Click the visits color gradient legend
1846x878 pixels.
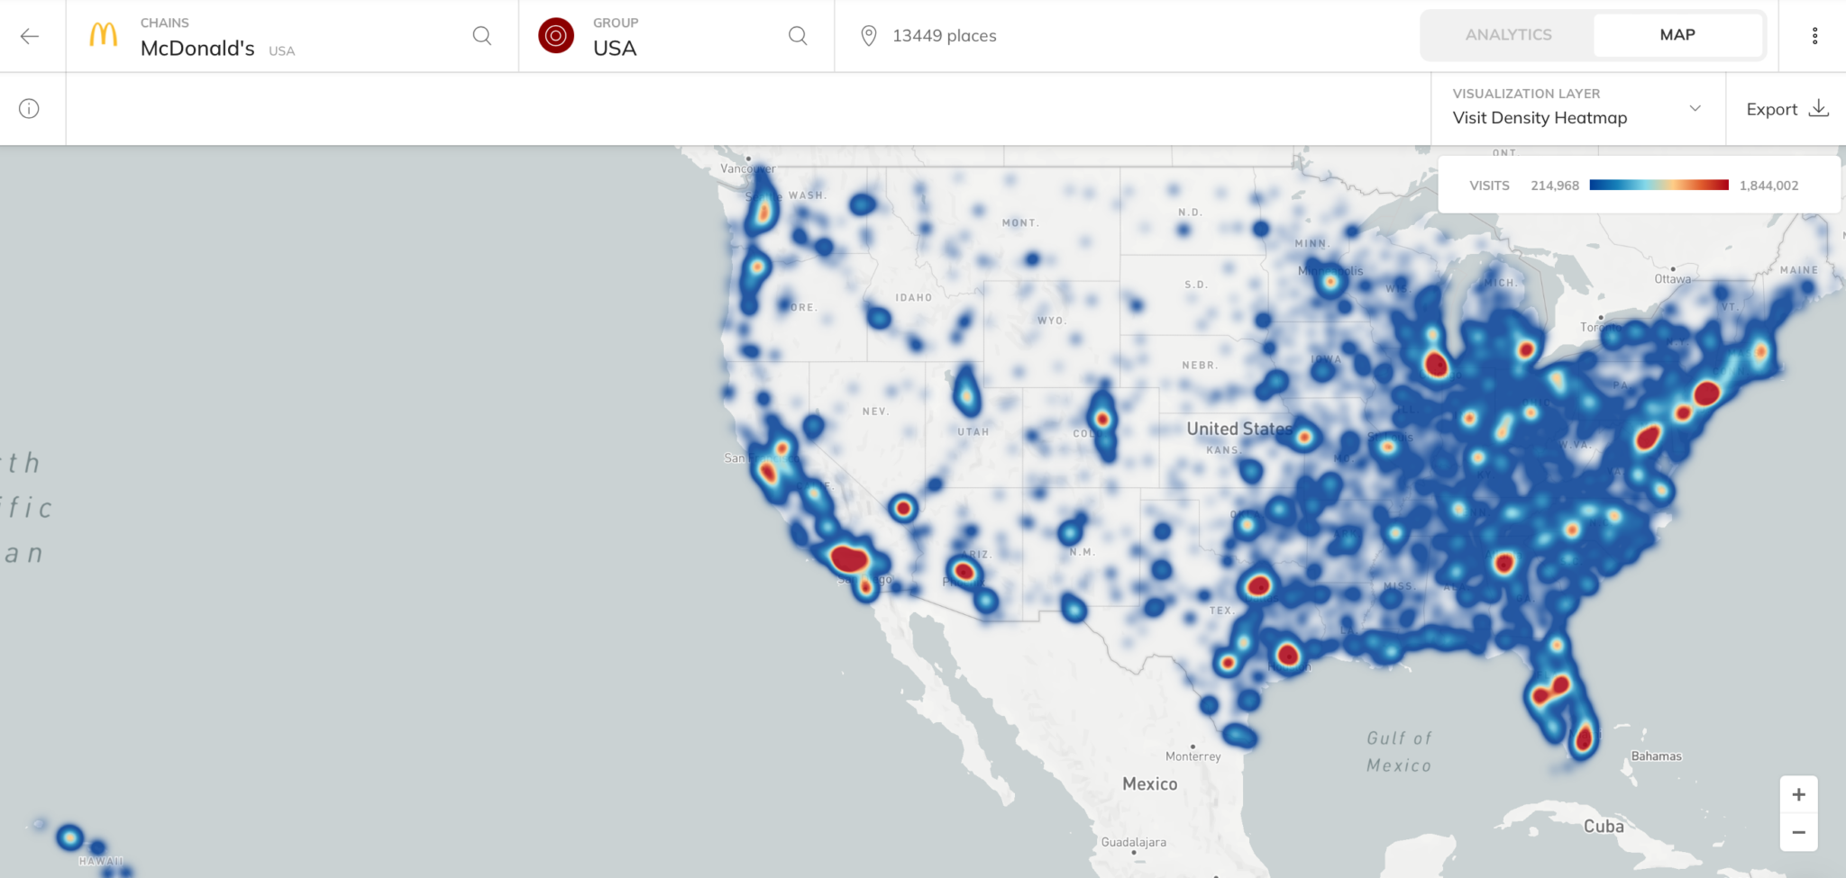1659,185
